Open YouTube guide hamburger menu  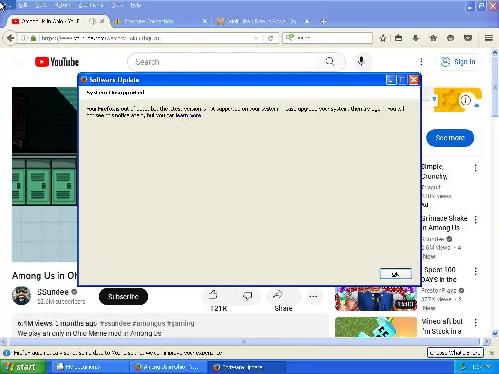click(18, 62)
